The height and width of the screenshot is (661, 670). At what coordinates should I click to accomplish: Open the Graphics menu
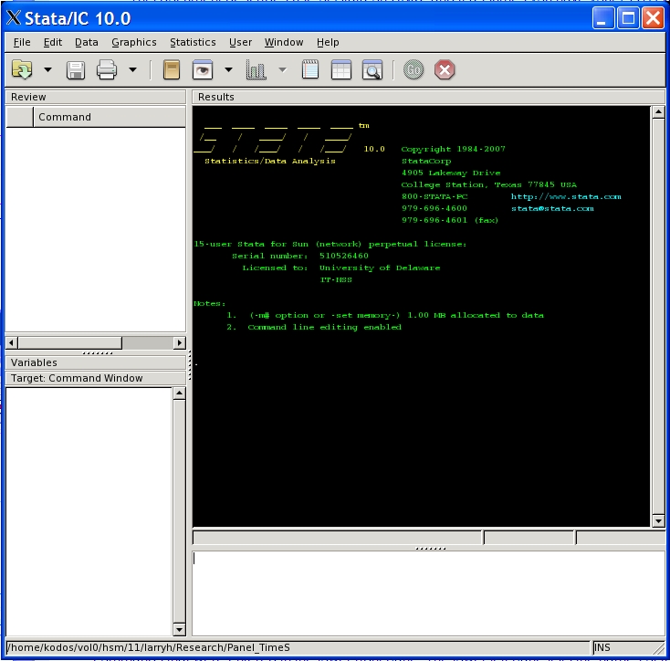click(x=134, y=42)
